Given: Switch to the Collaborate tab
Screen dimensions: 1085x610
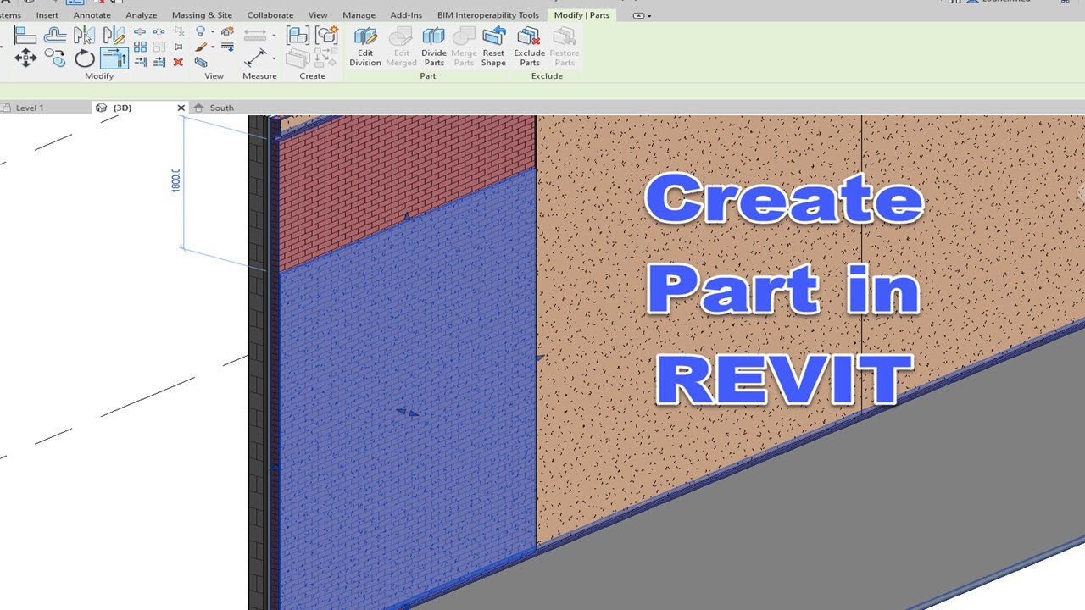Looking at the screenshot, I should pos(270,15).
